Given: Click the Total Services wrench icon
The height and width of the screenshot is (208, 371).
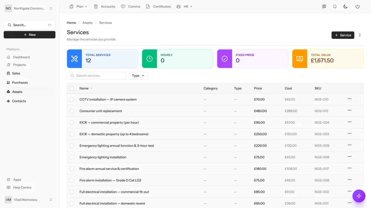Looking at the screenshot, I should [75, 59].
